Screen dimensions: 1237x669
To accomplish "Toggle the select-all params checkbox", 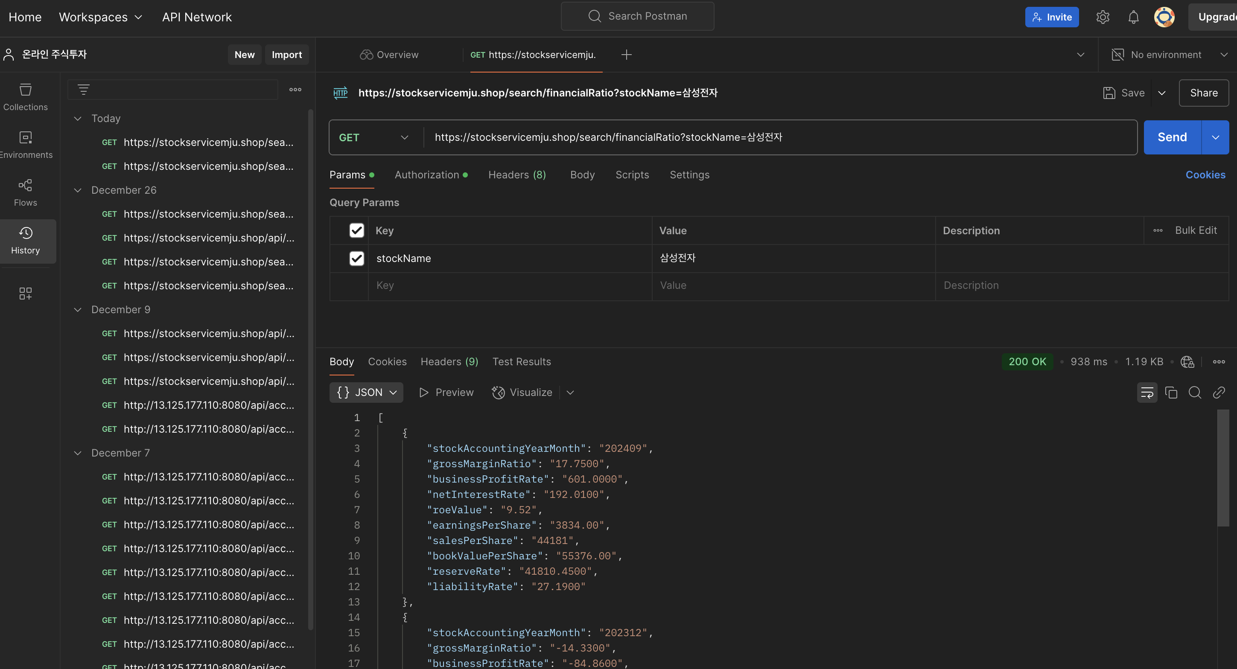I will 357,230.
